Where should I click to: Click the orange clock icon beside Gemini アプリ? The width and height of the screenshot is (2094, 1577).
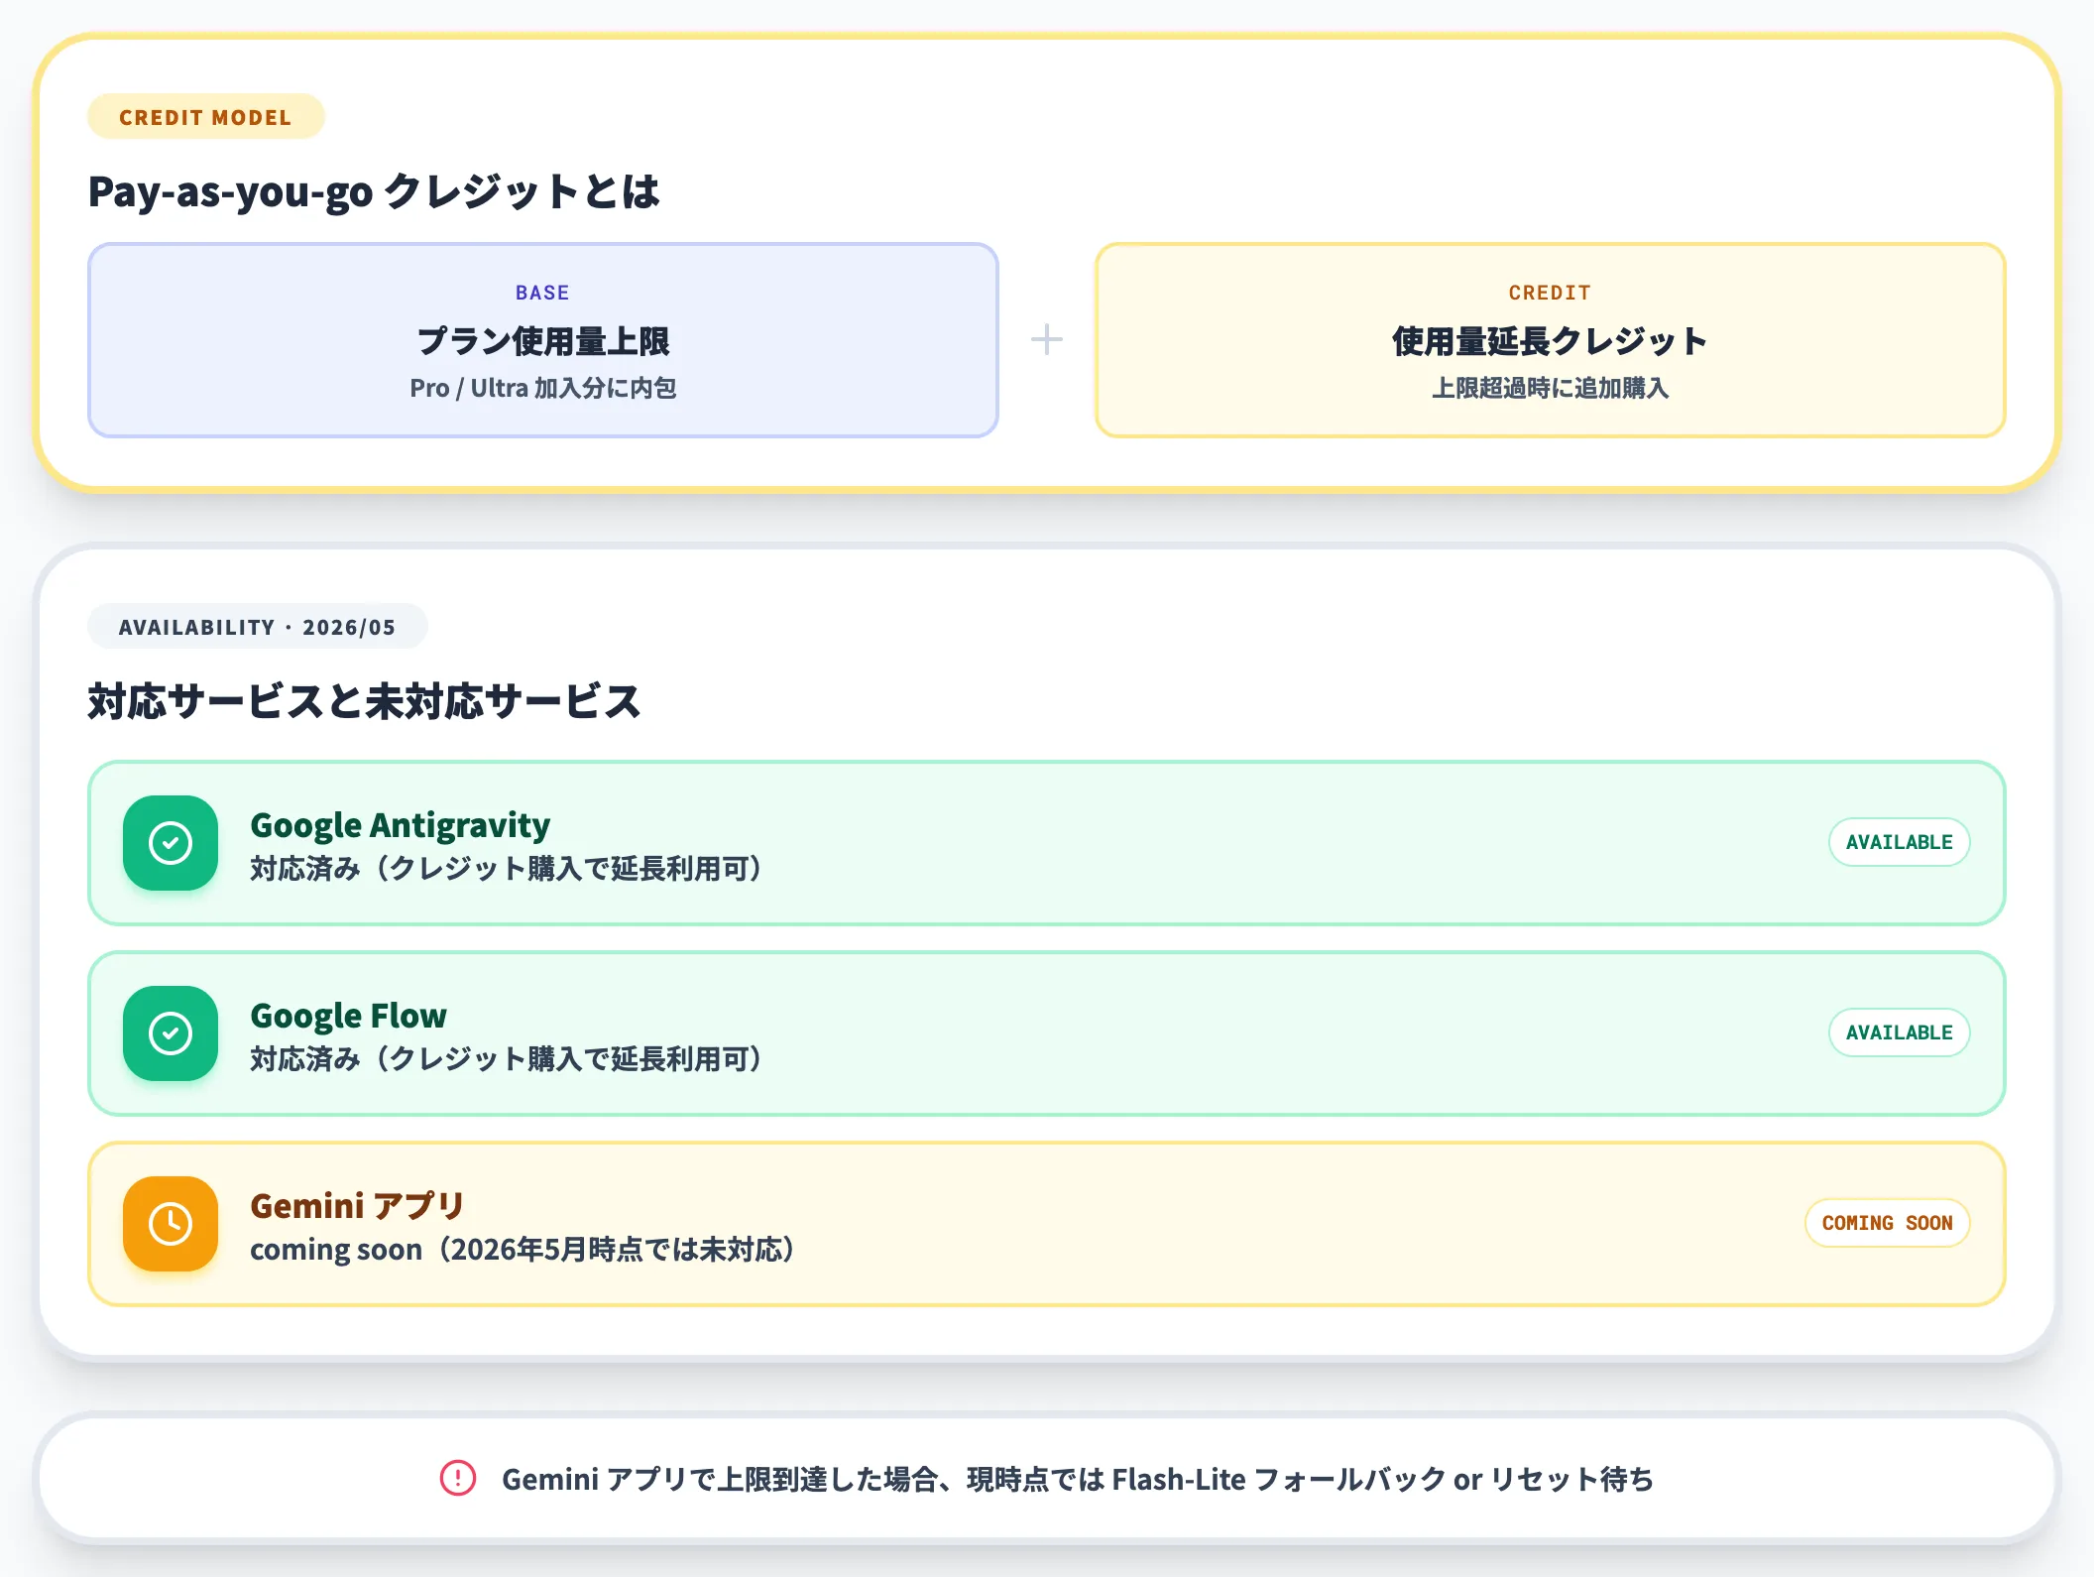click(x=171, y=1224)
